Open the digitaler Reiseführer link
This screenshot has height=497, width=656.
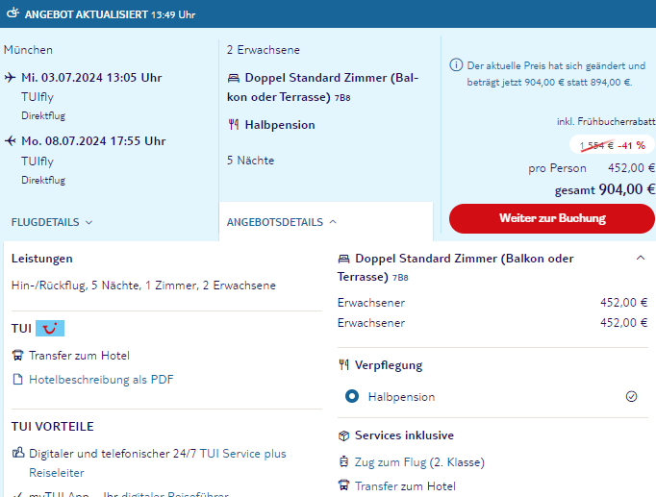click(175, 494)
